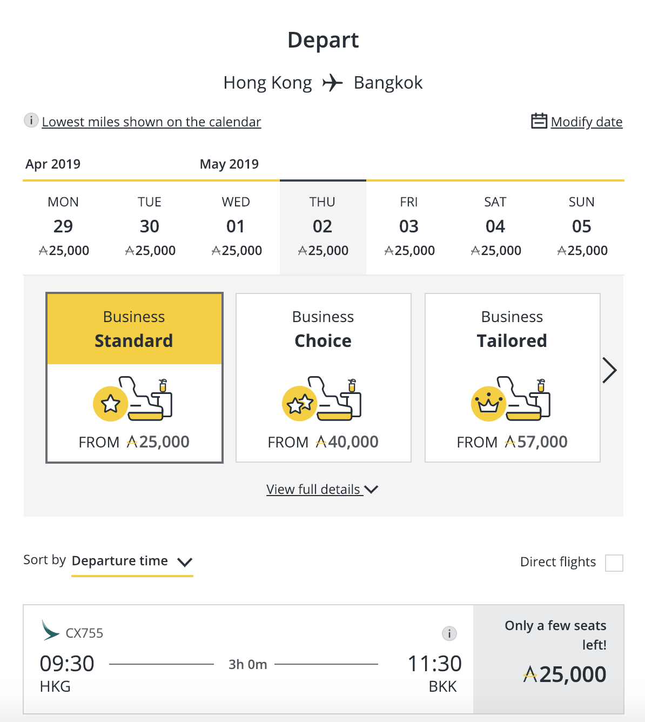Click the Business Choice double-star seat icon

pyautogui.click(x=322, y=399)
